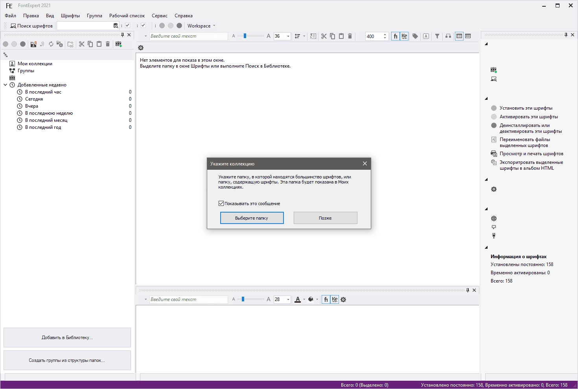Click the 'Добавить в Библиотеку...' button
This screenshot has height=389, width=578.
pyautogui.click(x=67, y=338)
